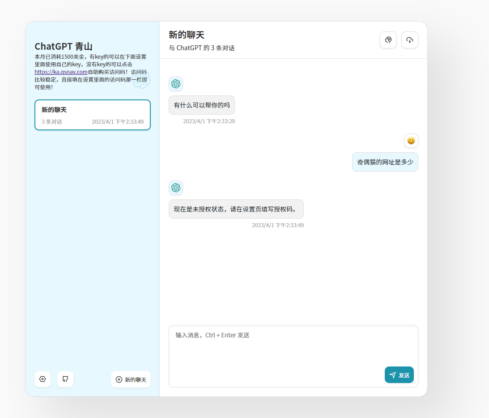The image size is (489, 418).
Task: Send the message with 发送 button
Action: (x=399, y=375)
